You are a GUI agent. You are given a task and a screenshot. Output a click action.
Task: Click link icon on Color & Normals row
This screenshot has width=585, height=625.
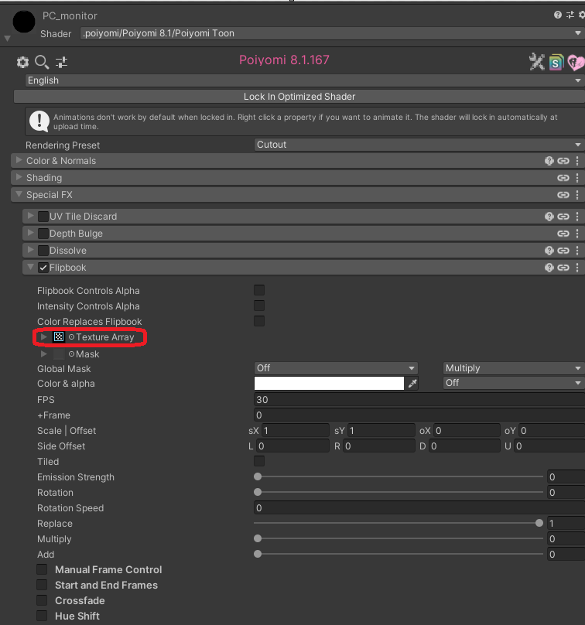pos(563,161)
